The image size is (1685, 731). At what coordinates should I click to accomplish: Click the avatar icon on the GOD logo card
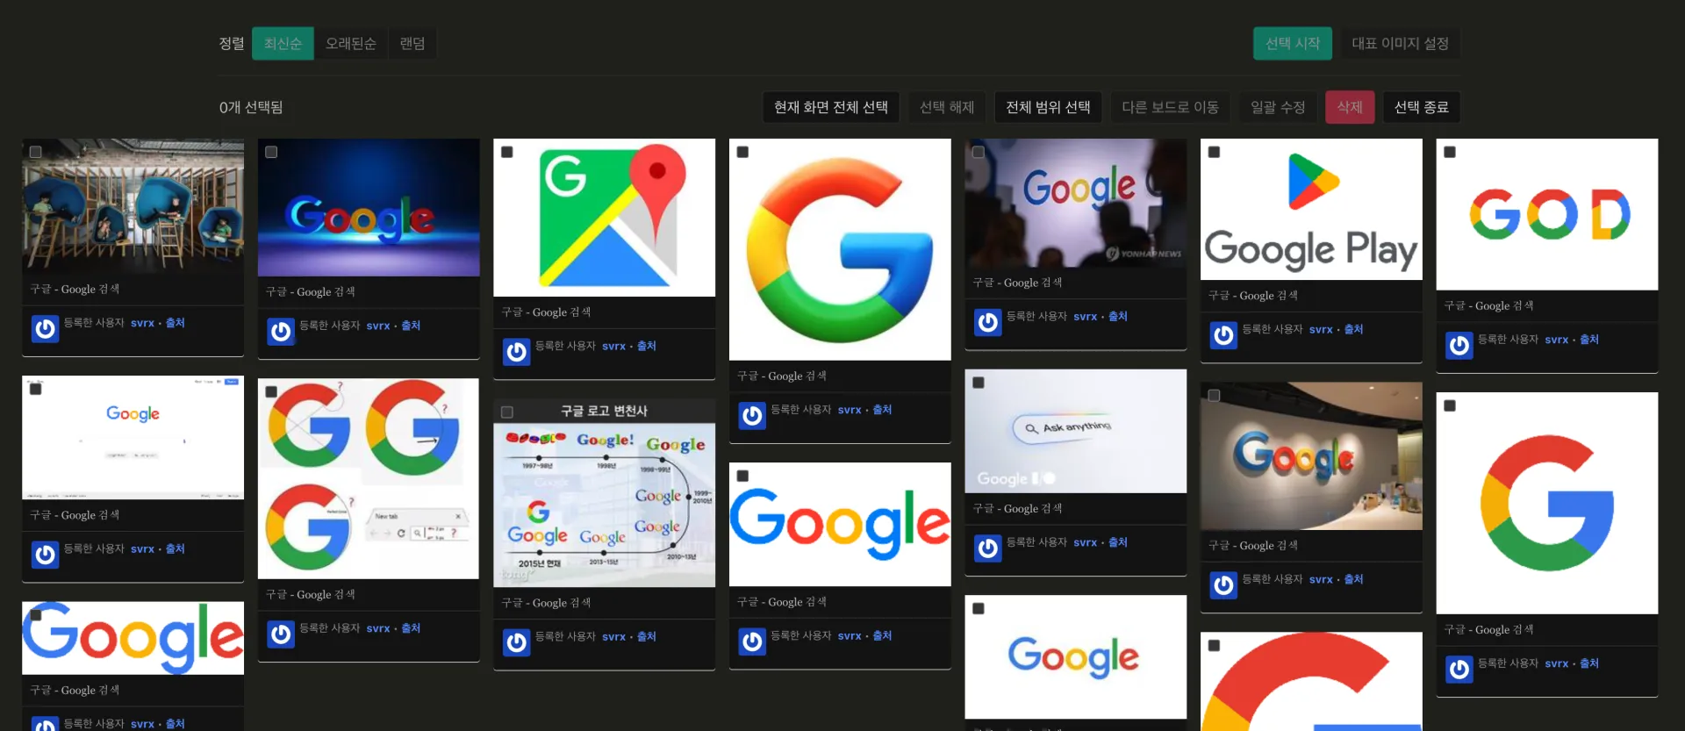(x=1459, y=345)
